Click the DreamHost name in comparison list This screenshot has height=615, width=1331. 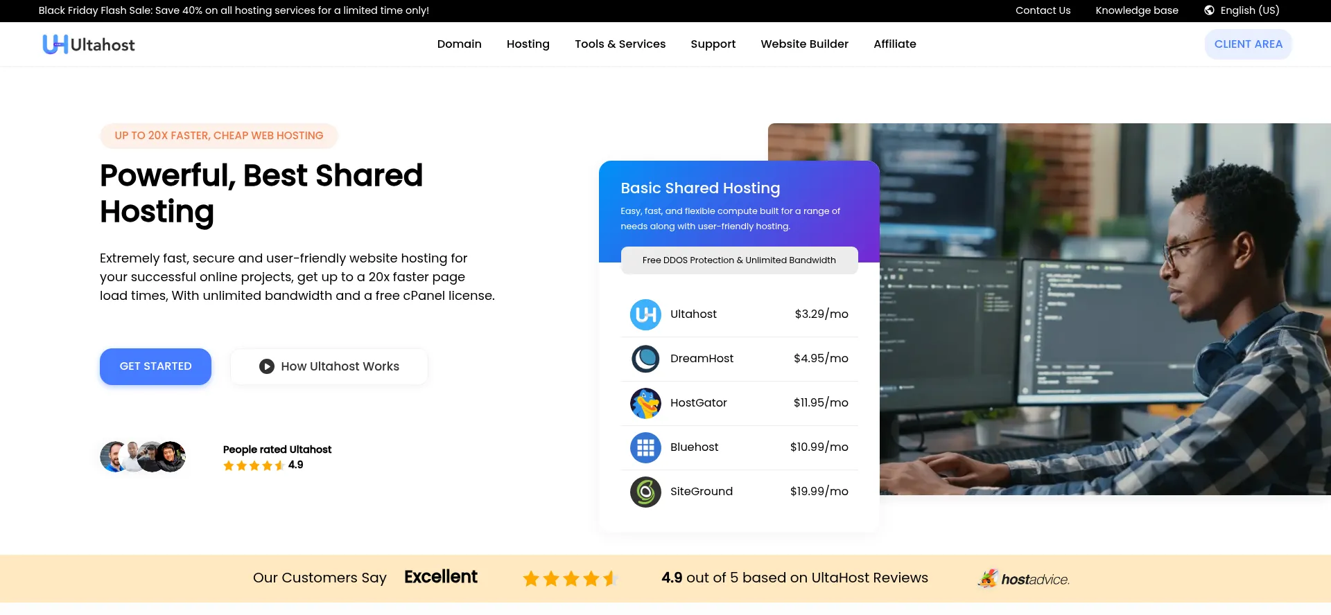coord(702,359)
